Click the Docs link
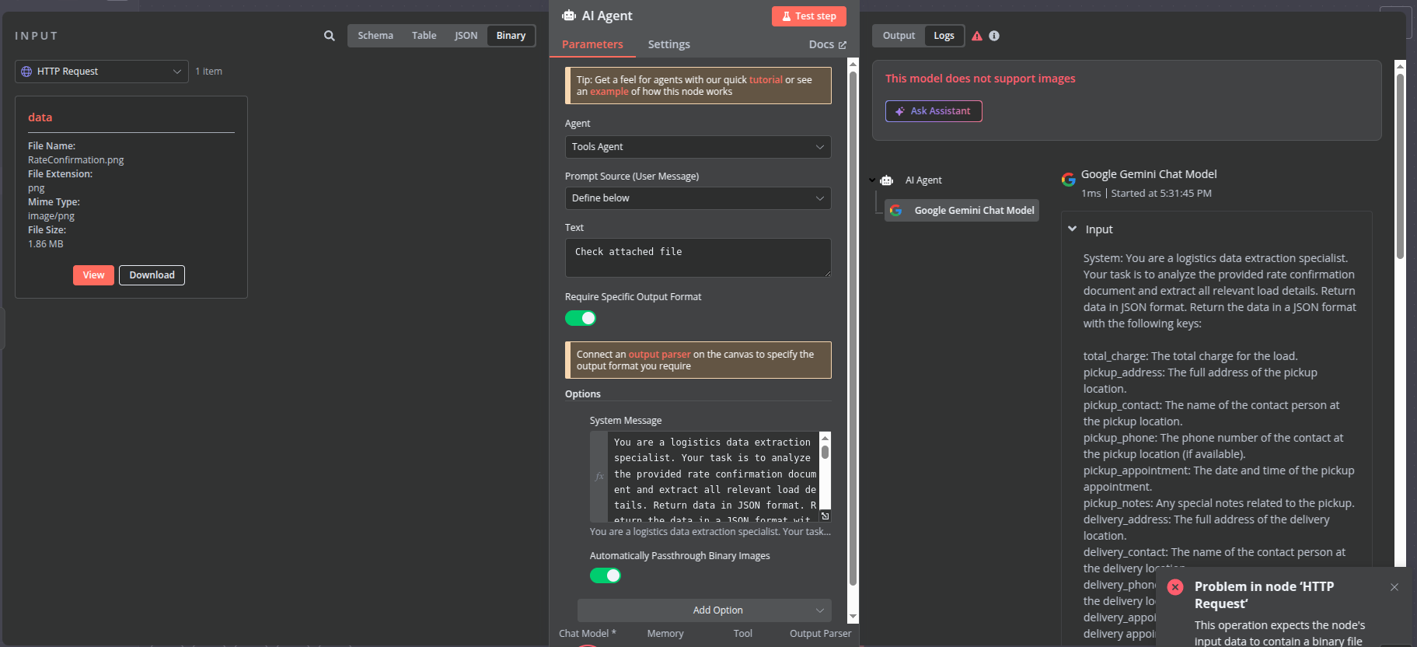The height and width of the screenshot is (647, 1417). point(828,44)
